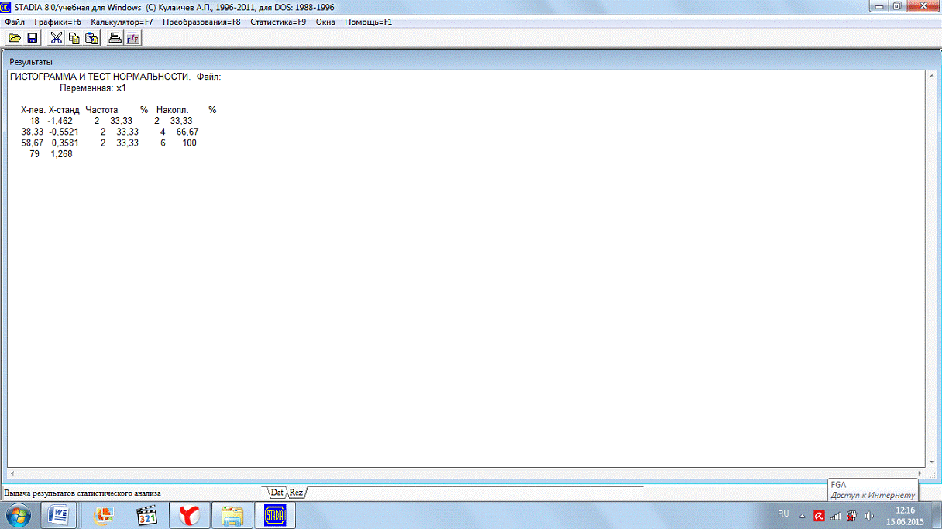
Task: Open Yandex browser from the taskbar
Action: point(190,515)
